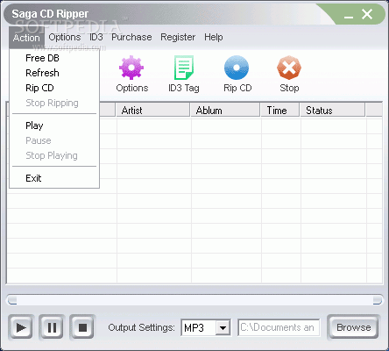389x351 pixels.
Task: Expand the MP3 output format dropdown
Action: pyautogui.click(x=223, y=327)
